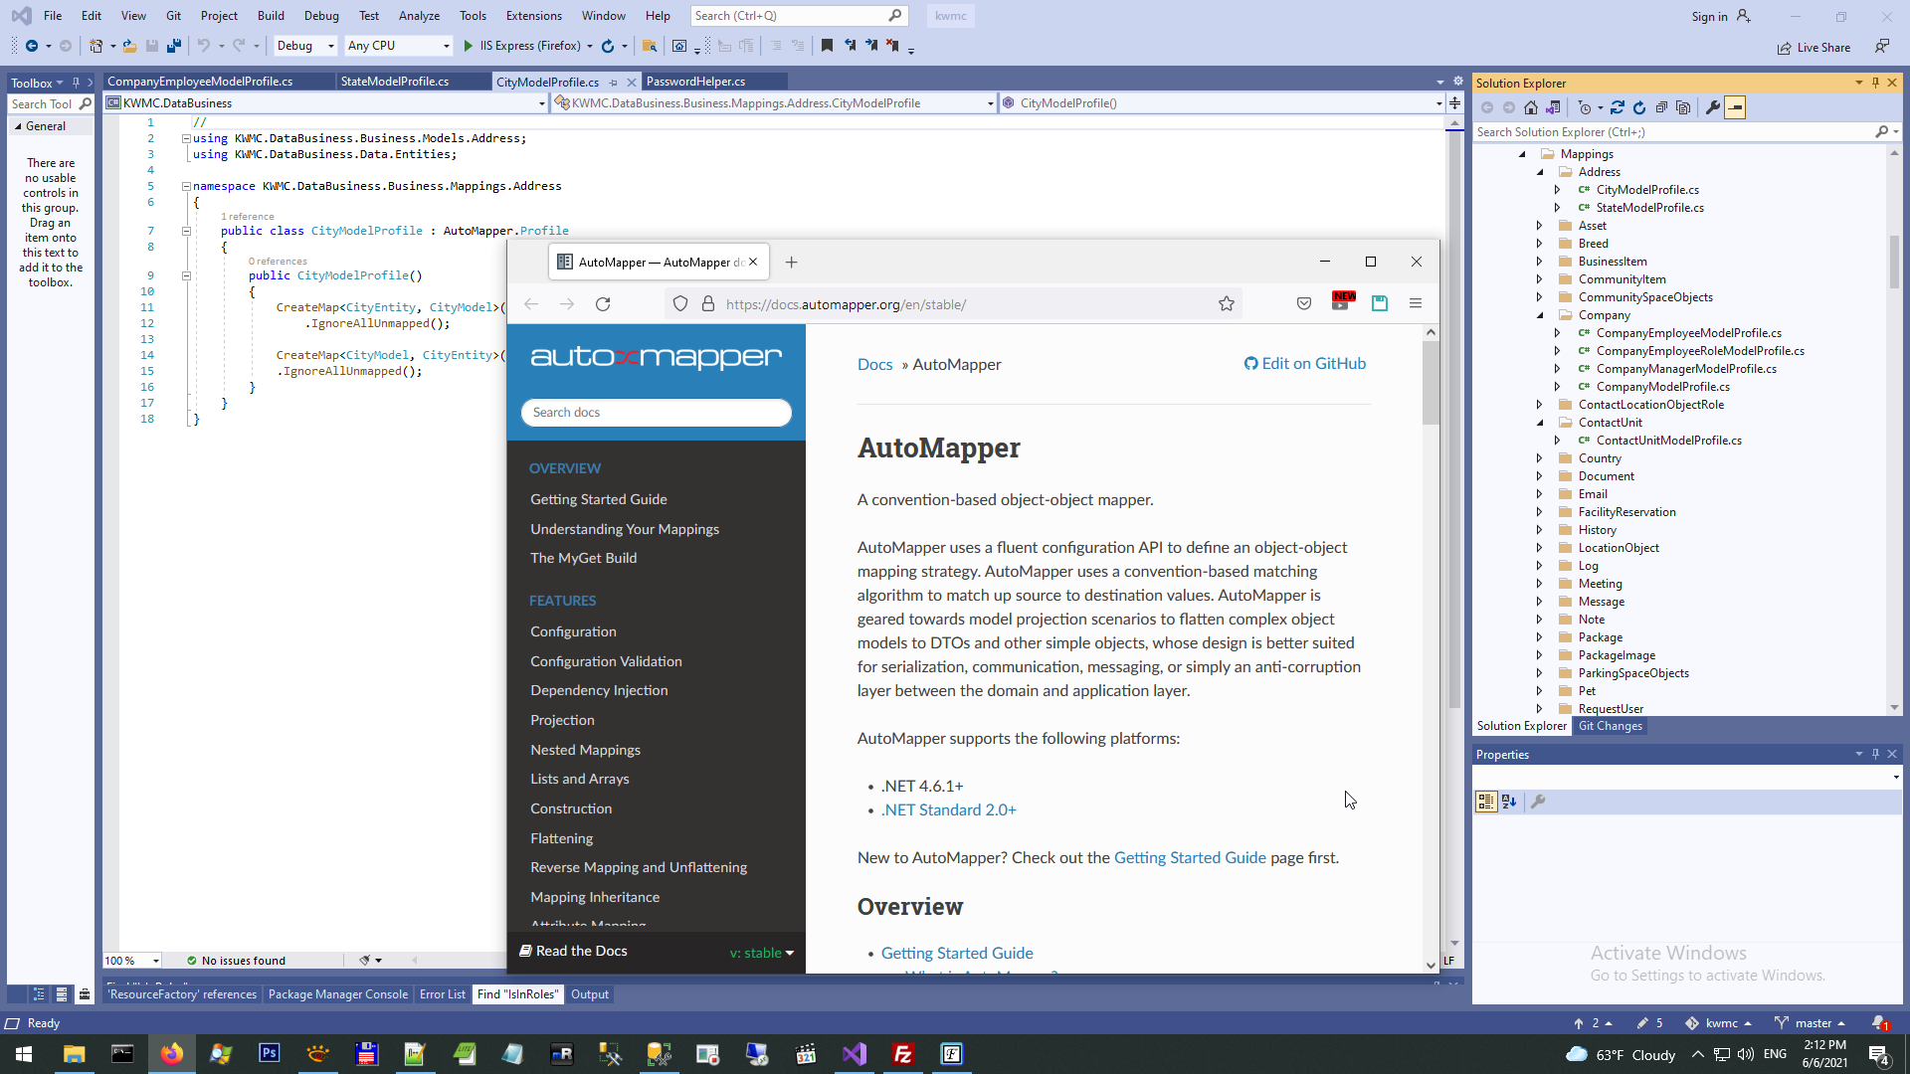1910x1074 pixels.
Task: Click the browser page vertical scrollbar thumb
Action: pyautogui.click(x=1431, y=383)
